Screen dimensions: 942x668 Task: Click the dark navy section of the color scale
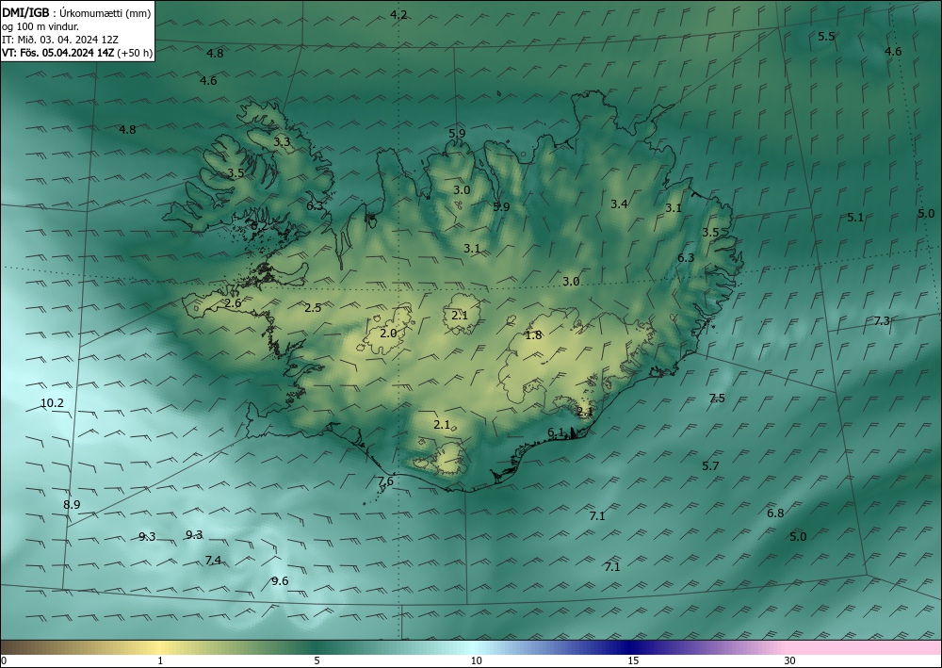point(627,647)
